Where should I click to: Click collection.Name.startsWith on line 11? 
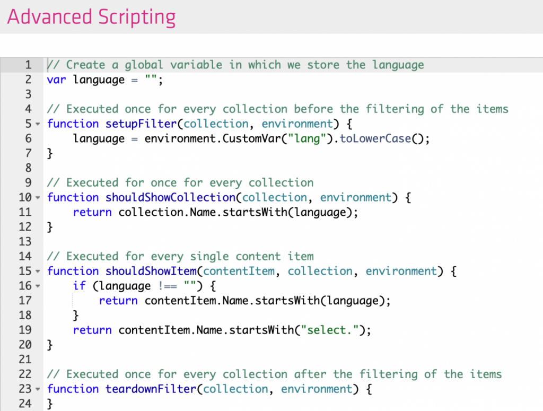(203, 212)
